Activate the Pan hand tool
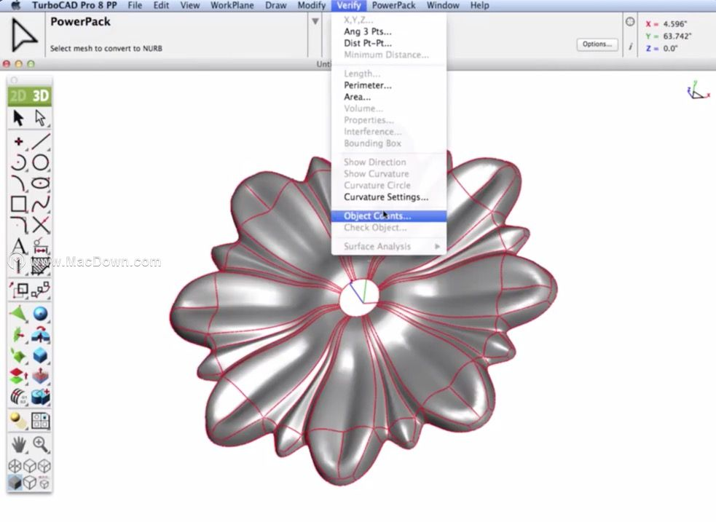Viewport: 716px width, 522px height. point(18,445)
